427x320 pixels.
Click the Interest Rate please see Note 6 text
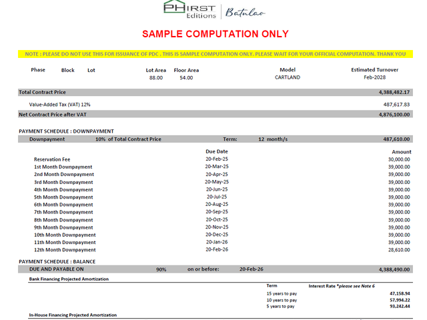[342, 286]
